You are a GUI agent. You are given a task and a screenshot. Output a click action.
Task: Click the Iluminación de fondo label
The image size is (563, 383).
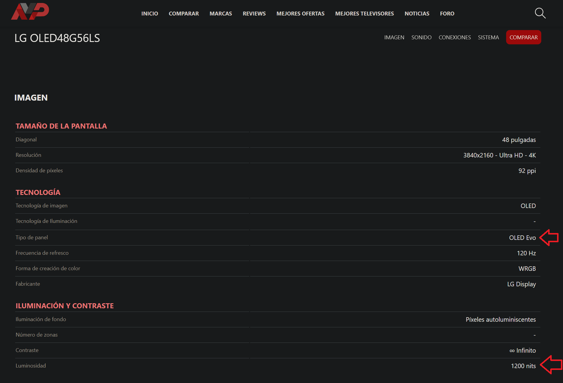[x=41, y=319]
